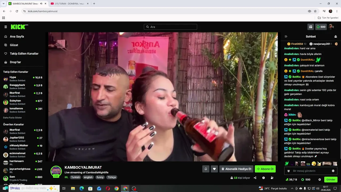Viewport: 341px width, 192px height.
Task: Open the Chrome apps grid icon
Action: tap(3, 18)
